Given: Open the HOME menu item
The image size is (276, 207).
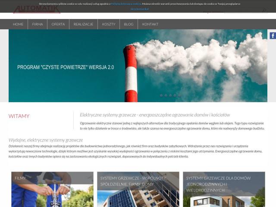Looking at the screenshot, I should (x=18, y=24).
